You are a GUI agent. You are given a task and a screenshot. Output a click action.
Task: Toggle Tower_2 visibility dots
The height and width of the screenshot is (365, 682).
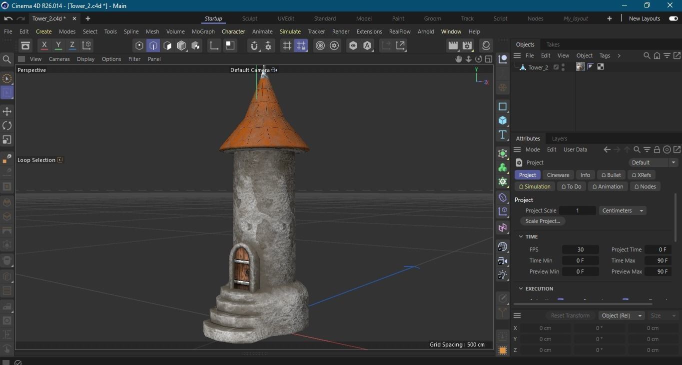point(564,67)
